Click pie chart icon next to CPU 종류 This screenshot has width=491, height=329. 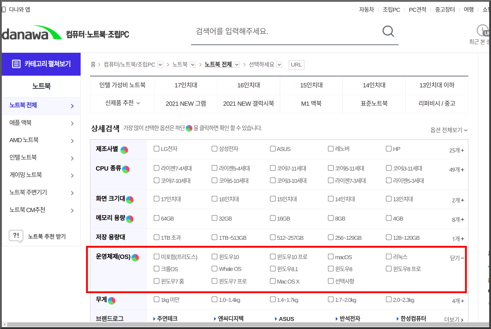click(126, 169)
